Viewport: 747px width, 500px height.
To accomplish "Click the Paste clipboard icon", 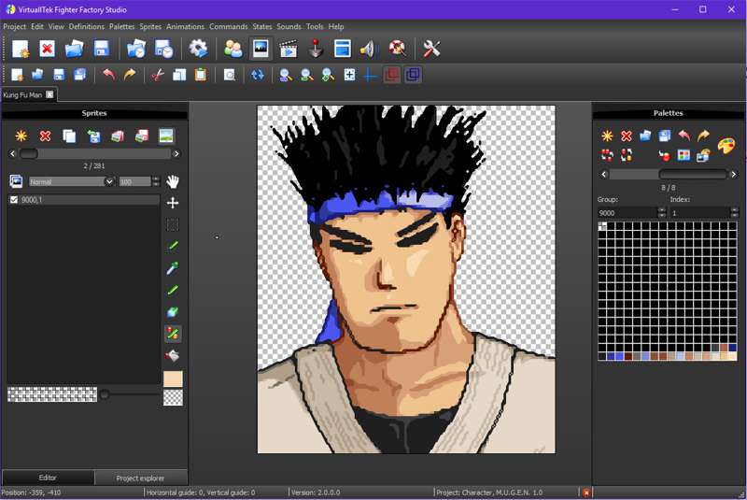I will [201, 75].
